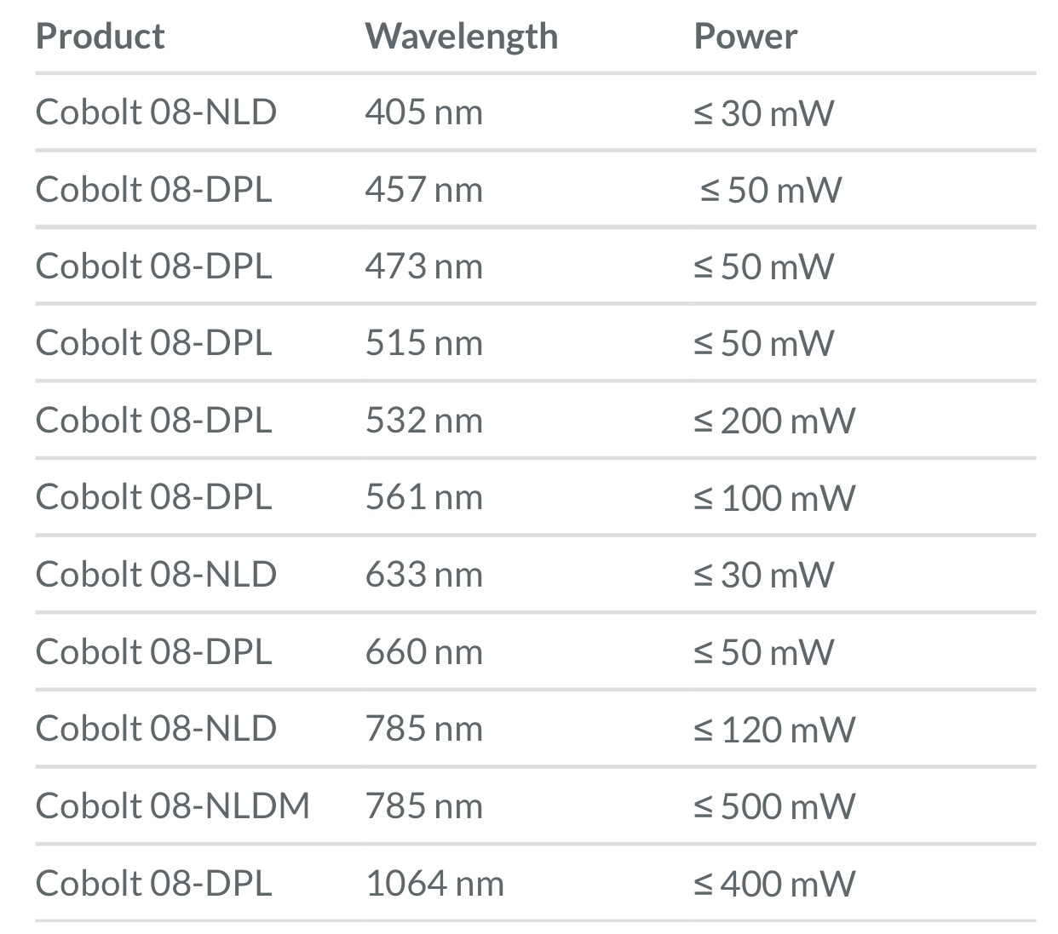1058x934 pixels.
Task: Click the ≤ 120 mW power value
Action: coord(773,730)
